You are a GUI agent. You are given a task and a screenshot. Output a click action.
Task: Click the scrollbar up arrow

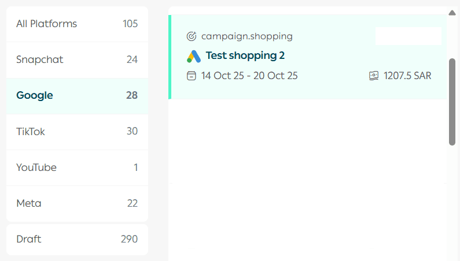pos(452,12)
